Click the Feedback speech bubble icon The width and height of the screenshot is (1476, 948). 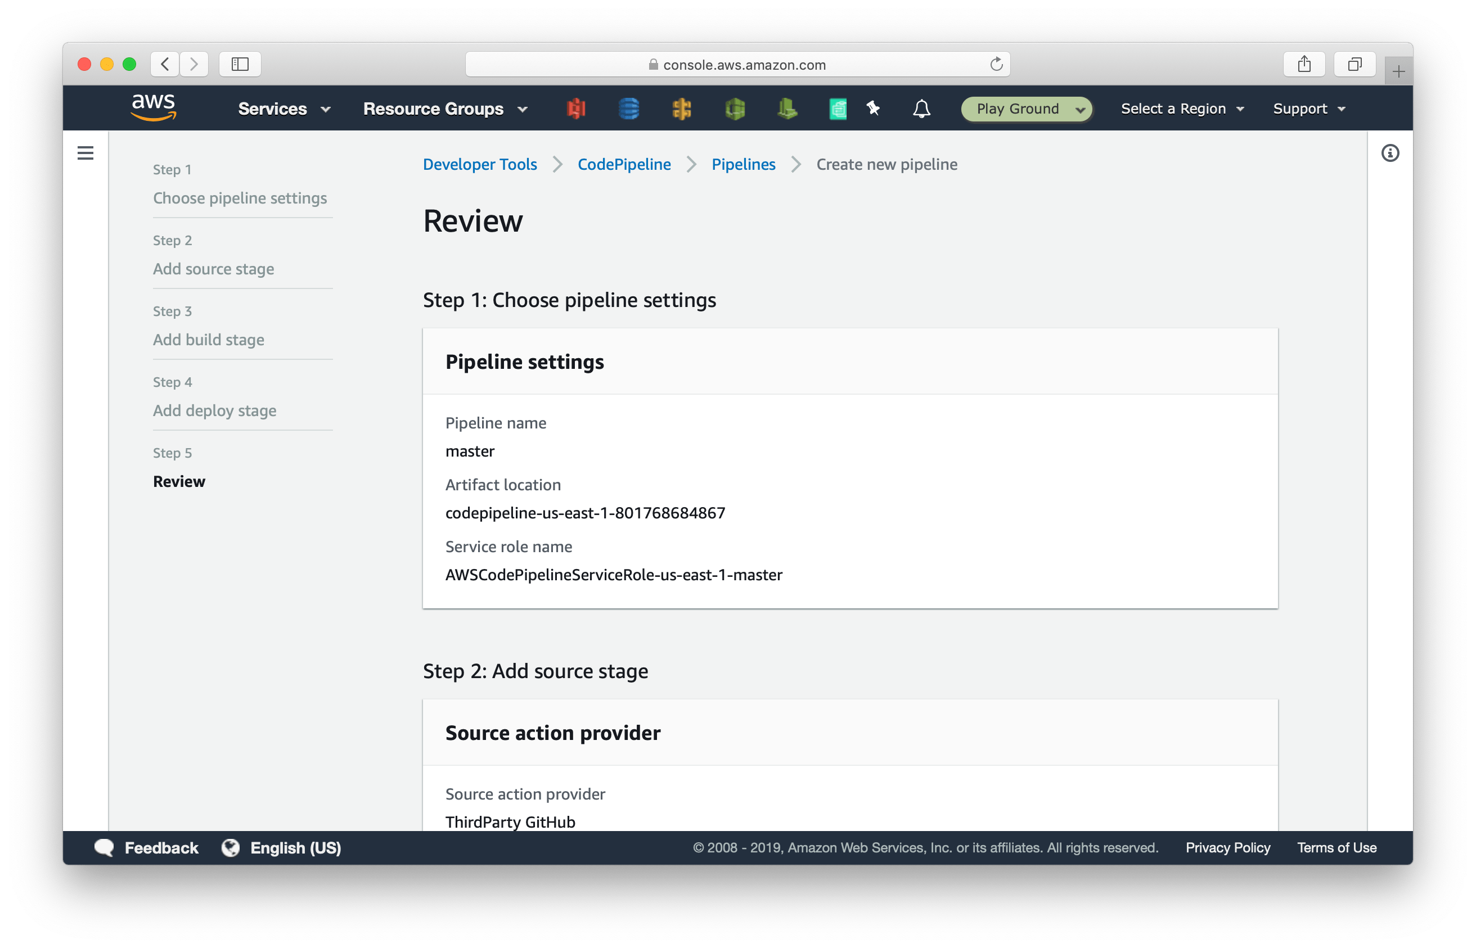coord(105,848)
